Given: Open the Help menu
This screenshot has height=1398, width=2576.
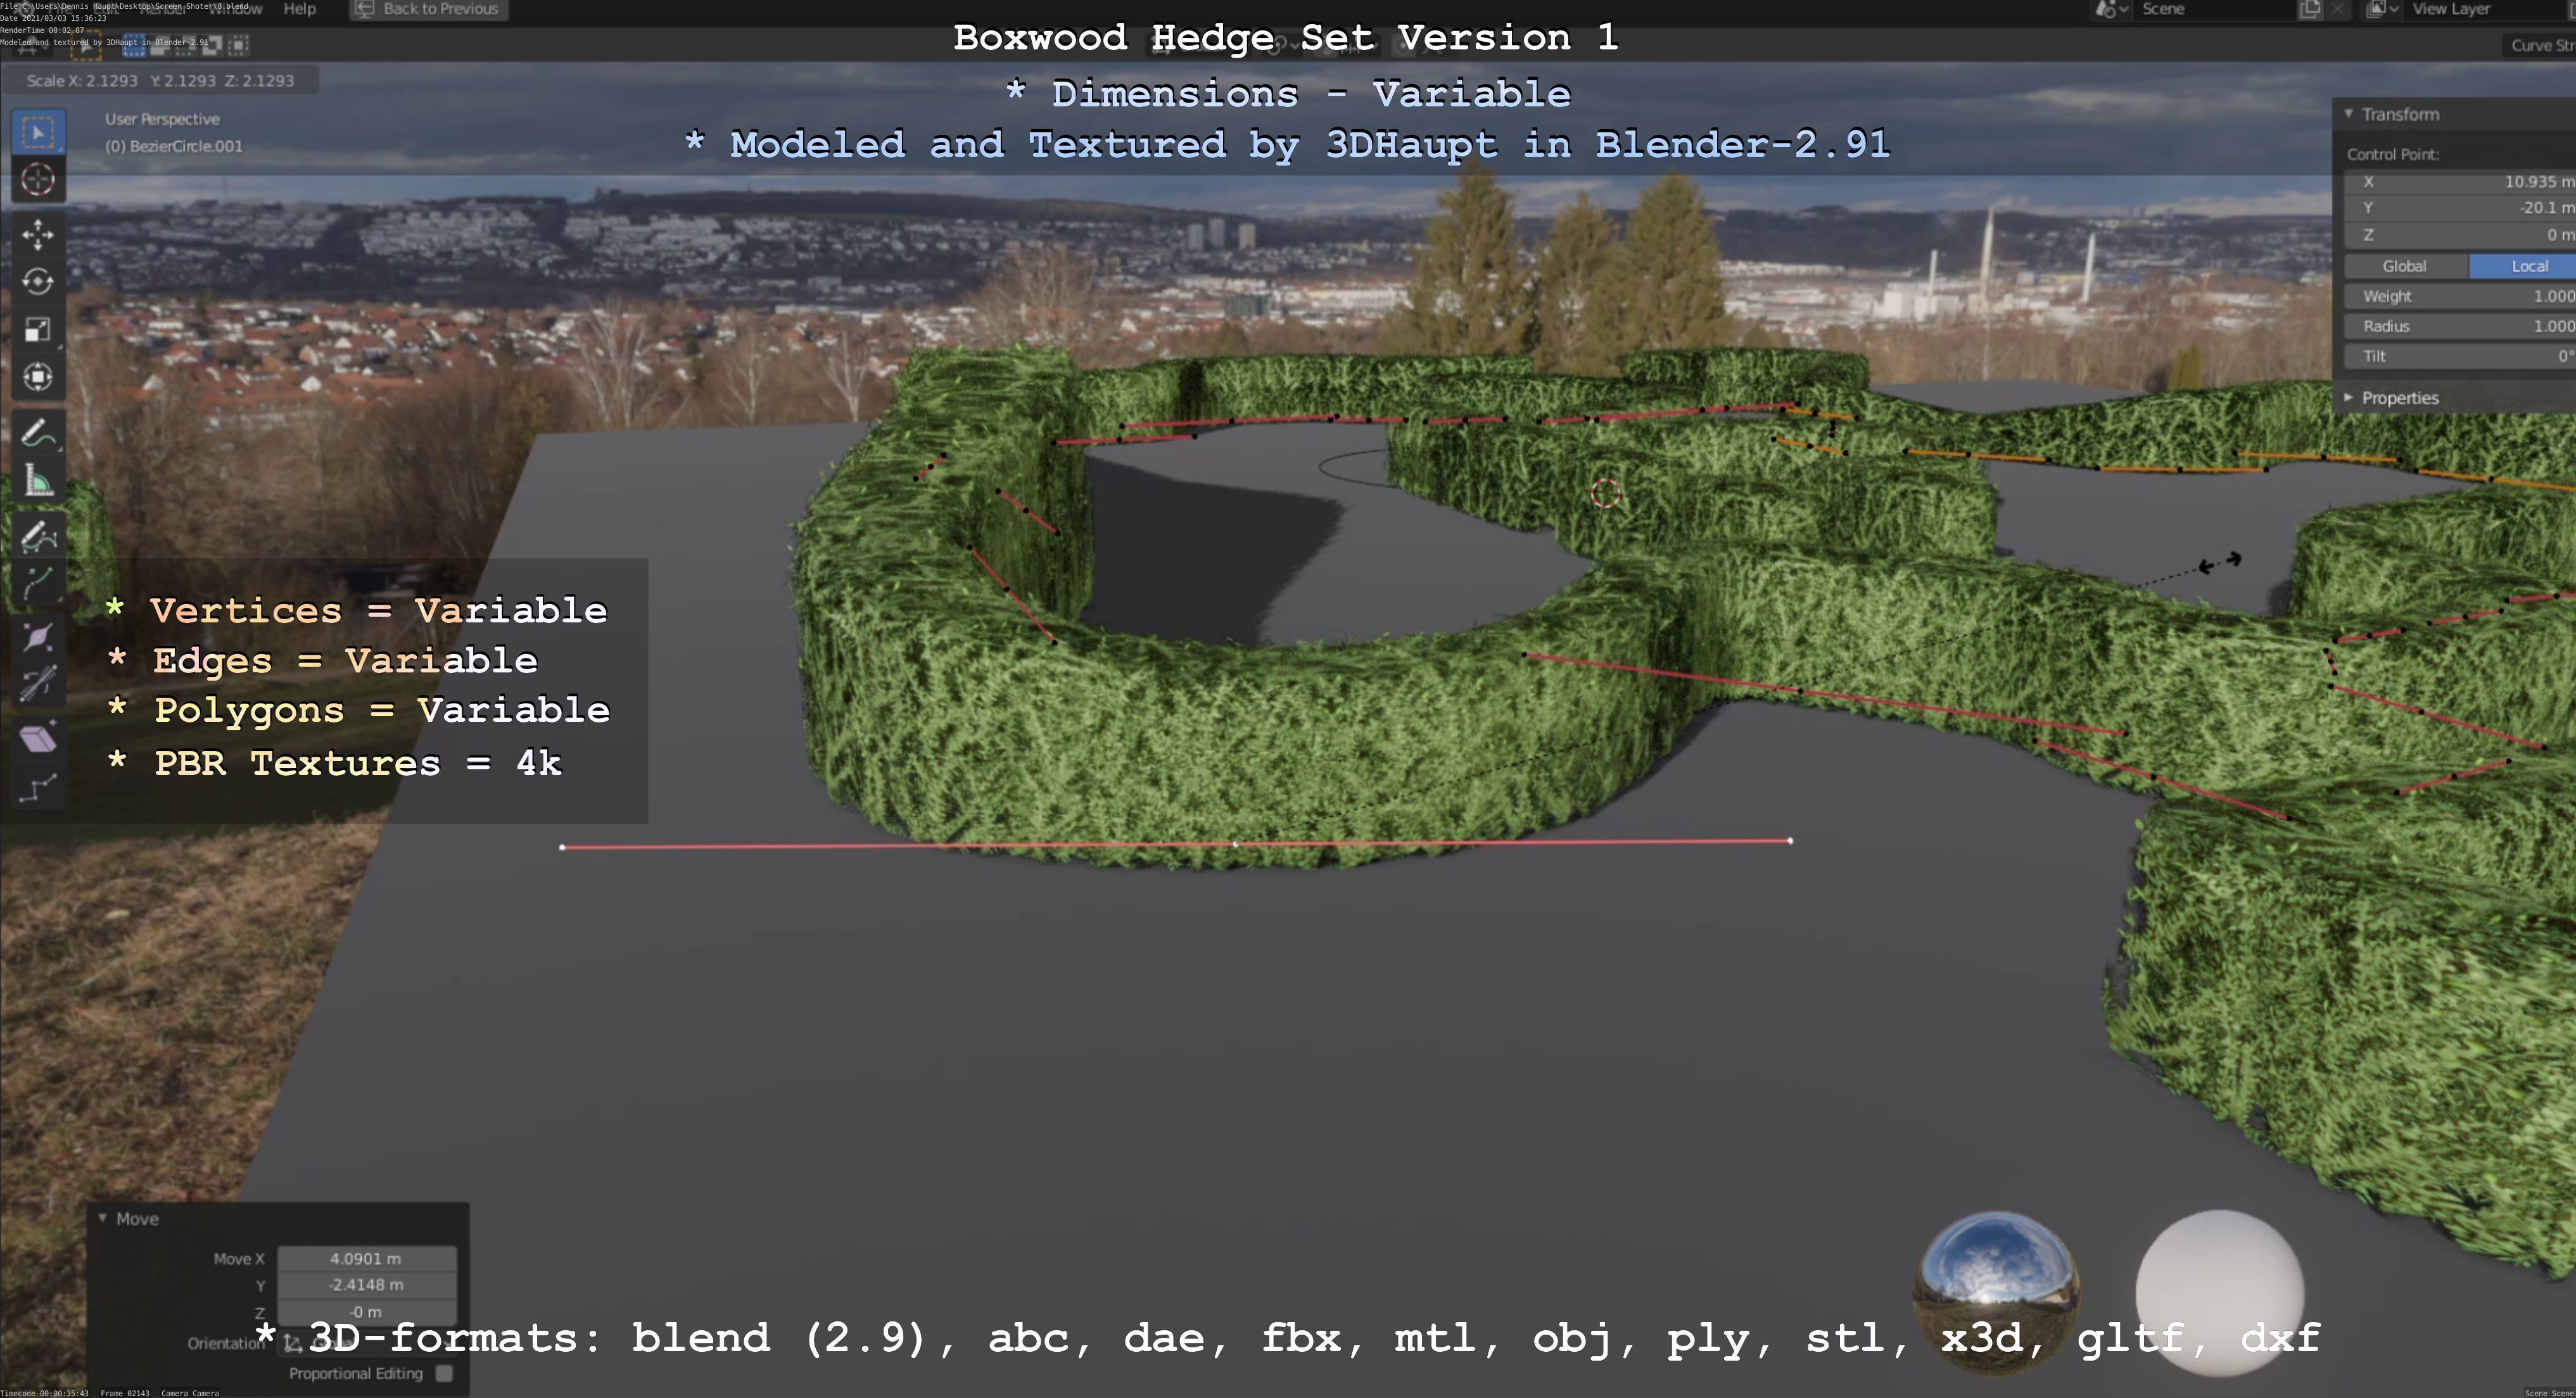Looking at the screenshot, I should click(x=299, y=9).
